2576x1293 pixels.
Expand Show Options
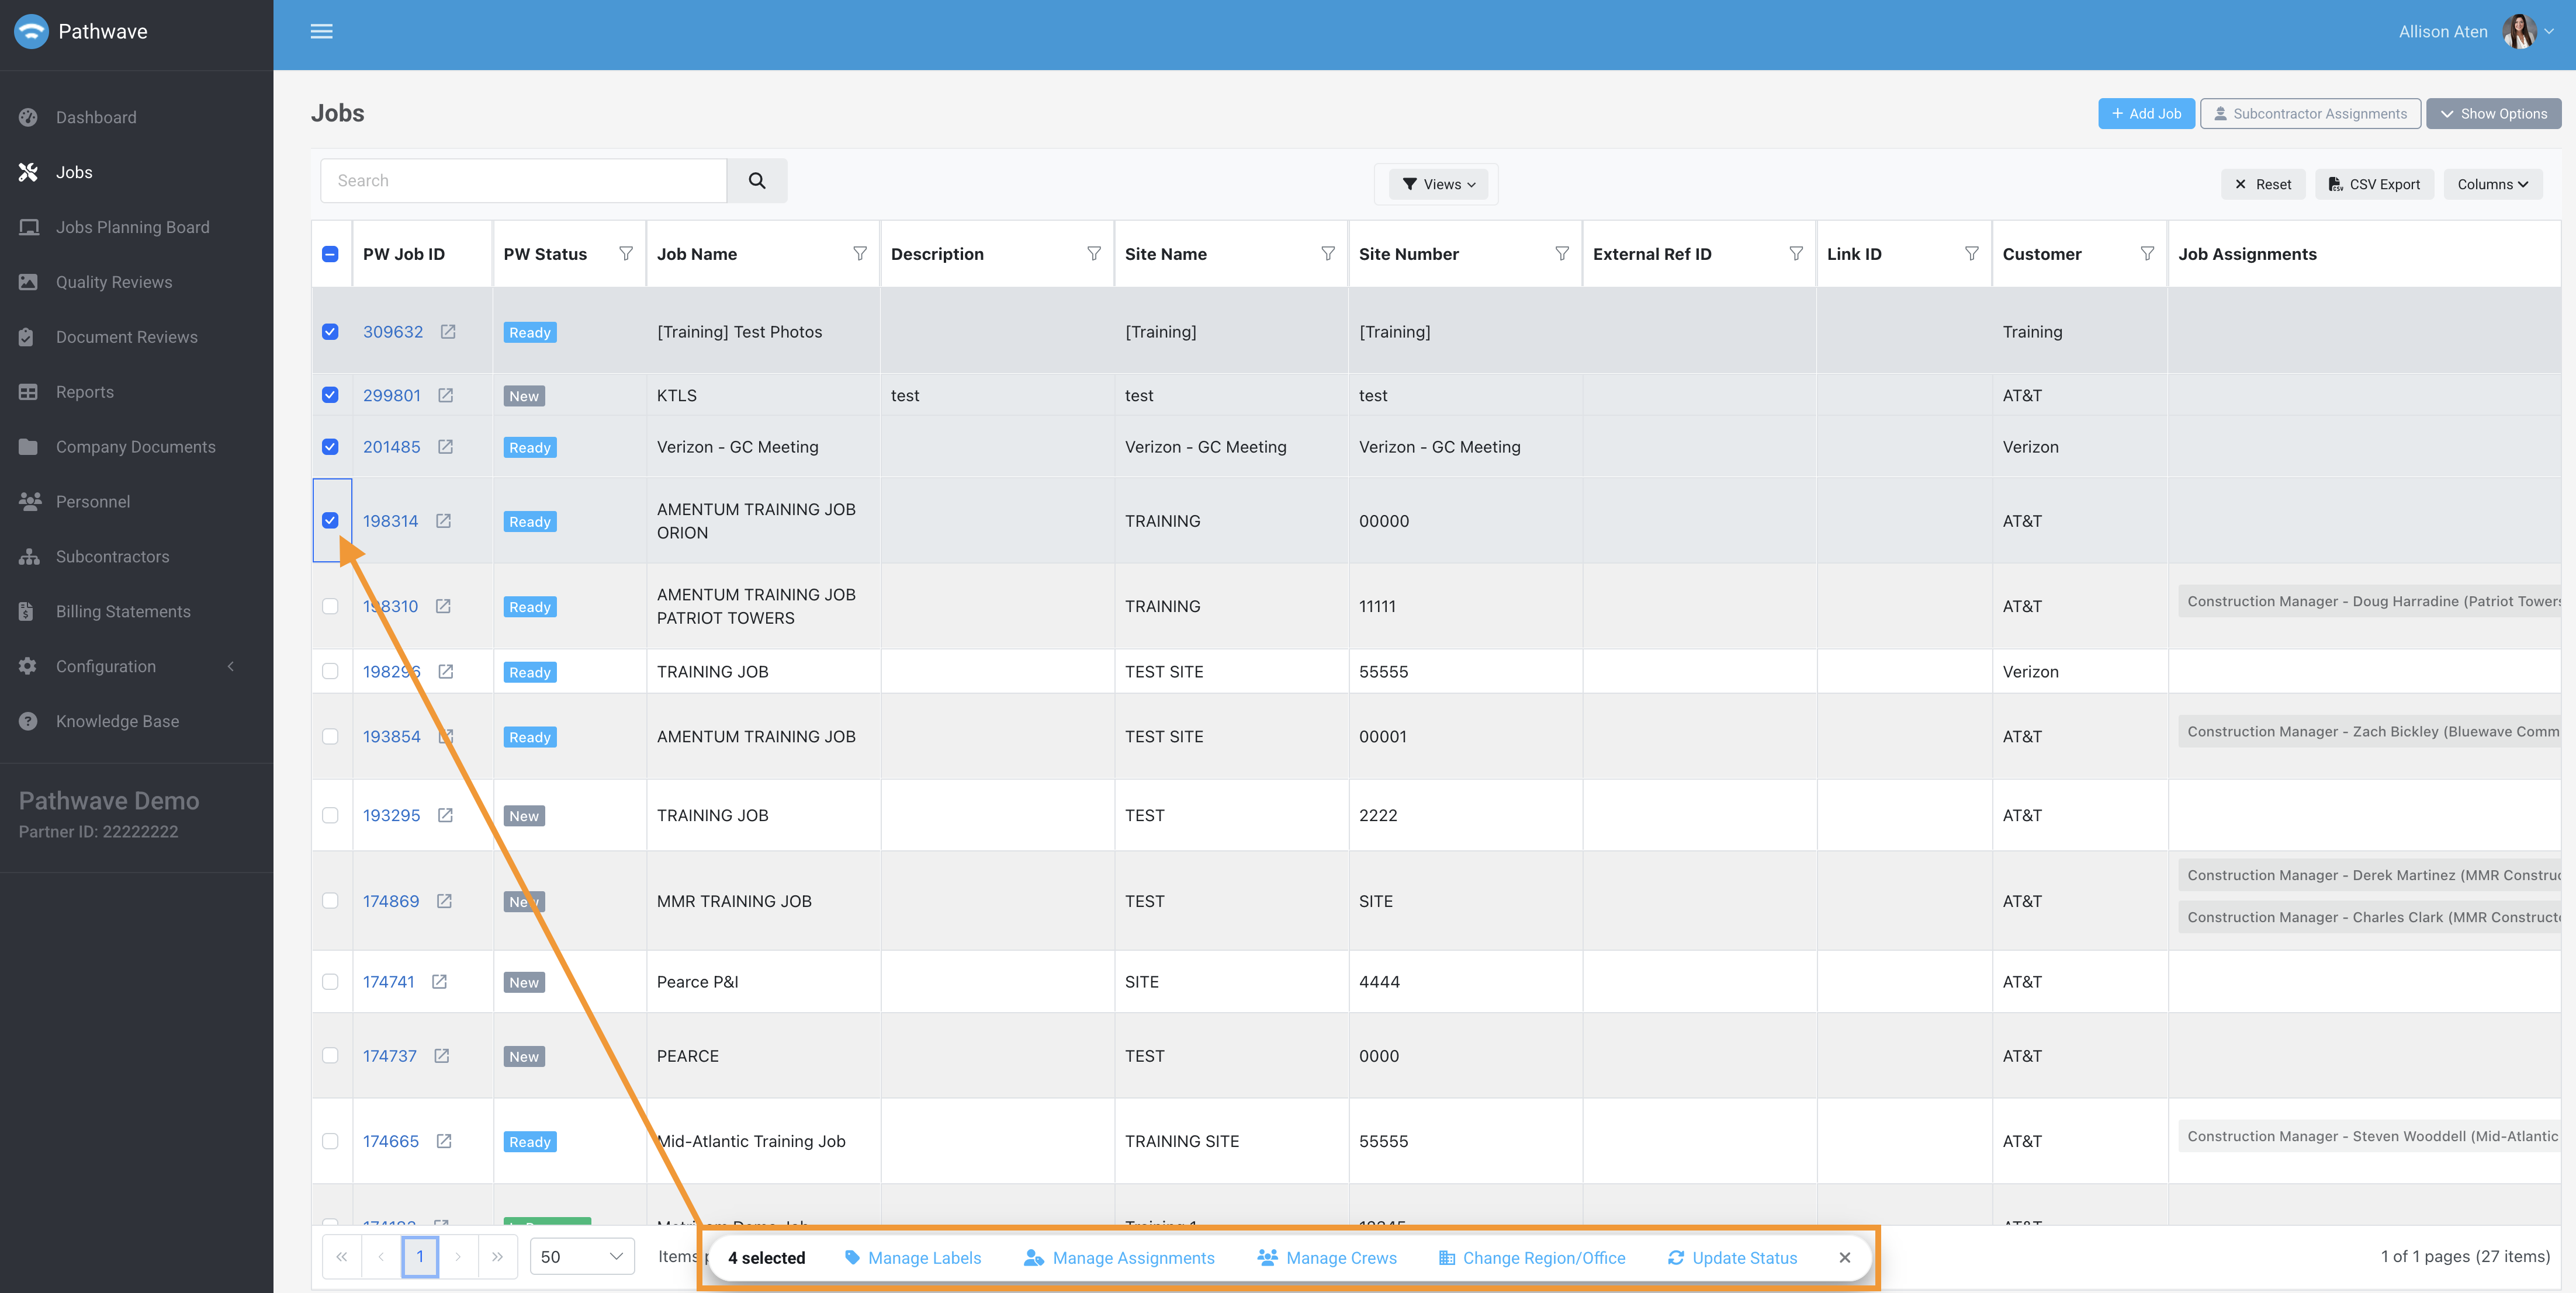point(2493,114)
